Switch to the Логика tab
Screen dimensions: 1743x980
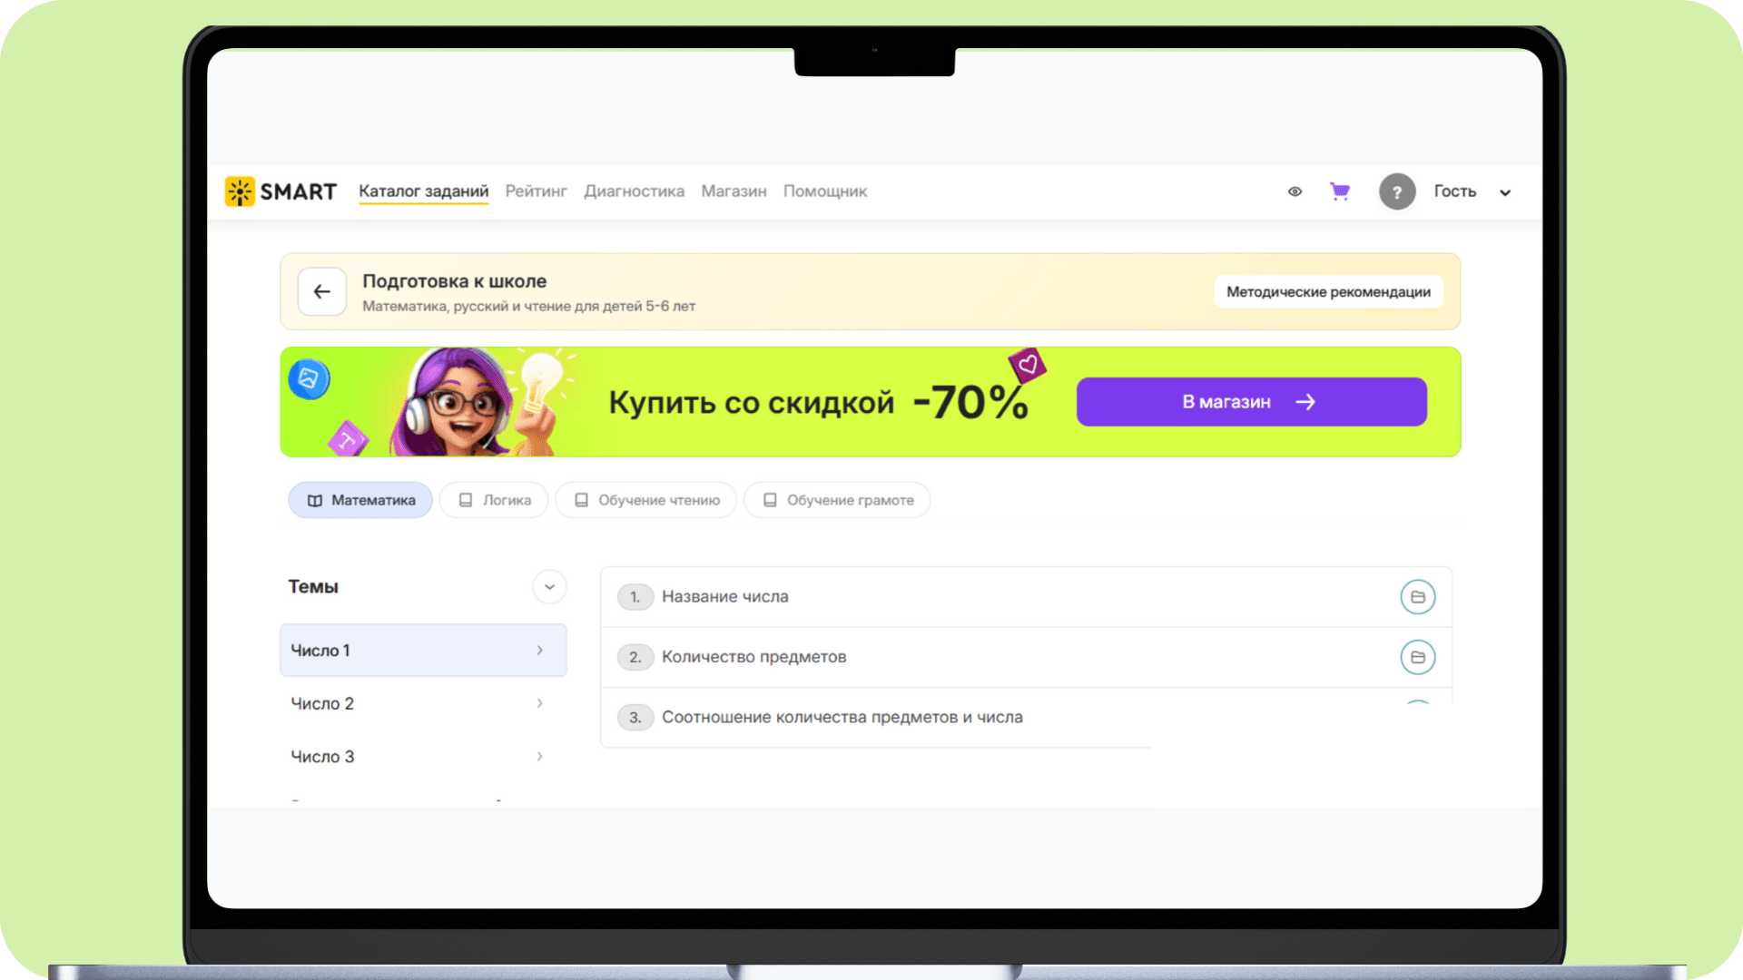494,500
